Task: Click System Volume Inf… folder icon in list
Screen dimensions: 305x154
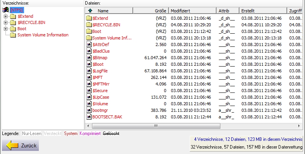Action: [89, 38]
